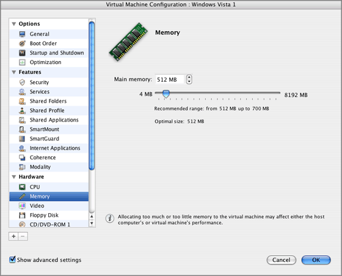
Task: Select CPU under Hardware
Action: tap(49, 187)
